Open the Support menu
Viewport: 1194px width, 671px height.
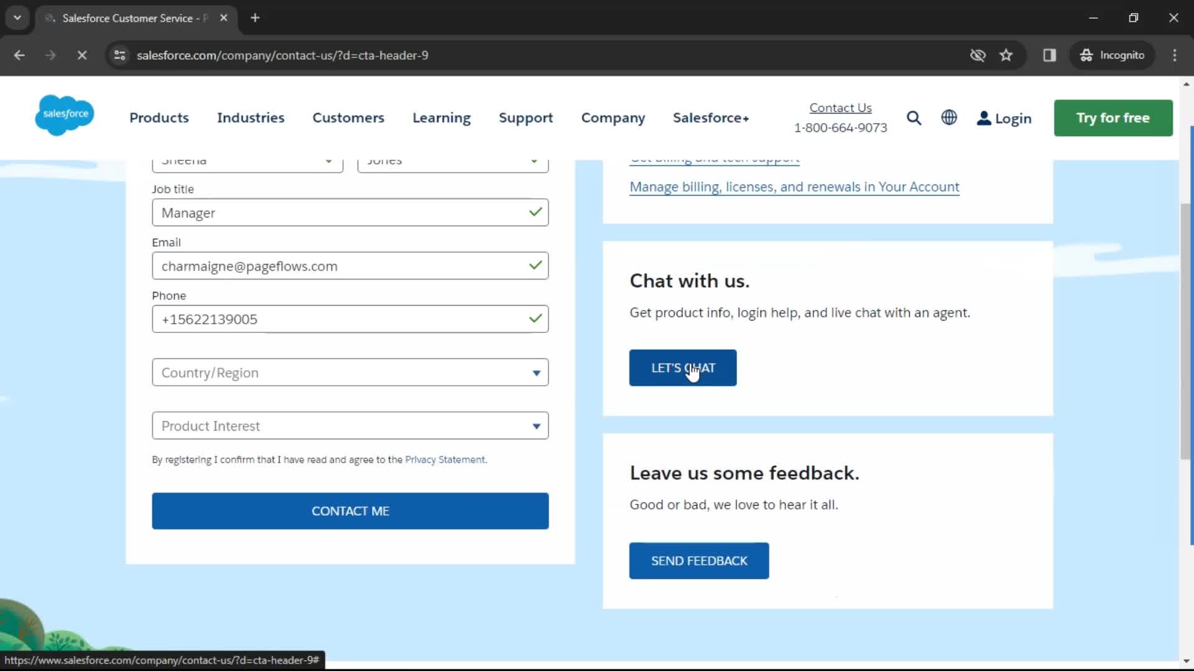pyautogui.click(x=526, y=118)
